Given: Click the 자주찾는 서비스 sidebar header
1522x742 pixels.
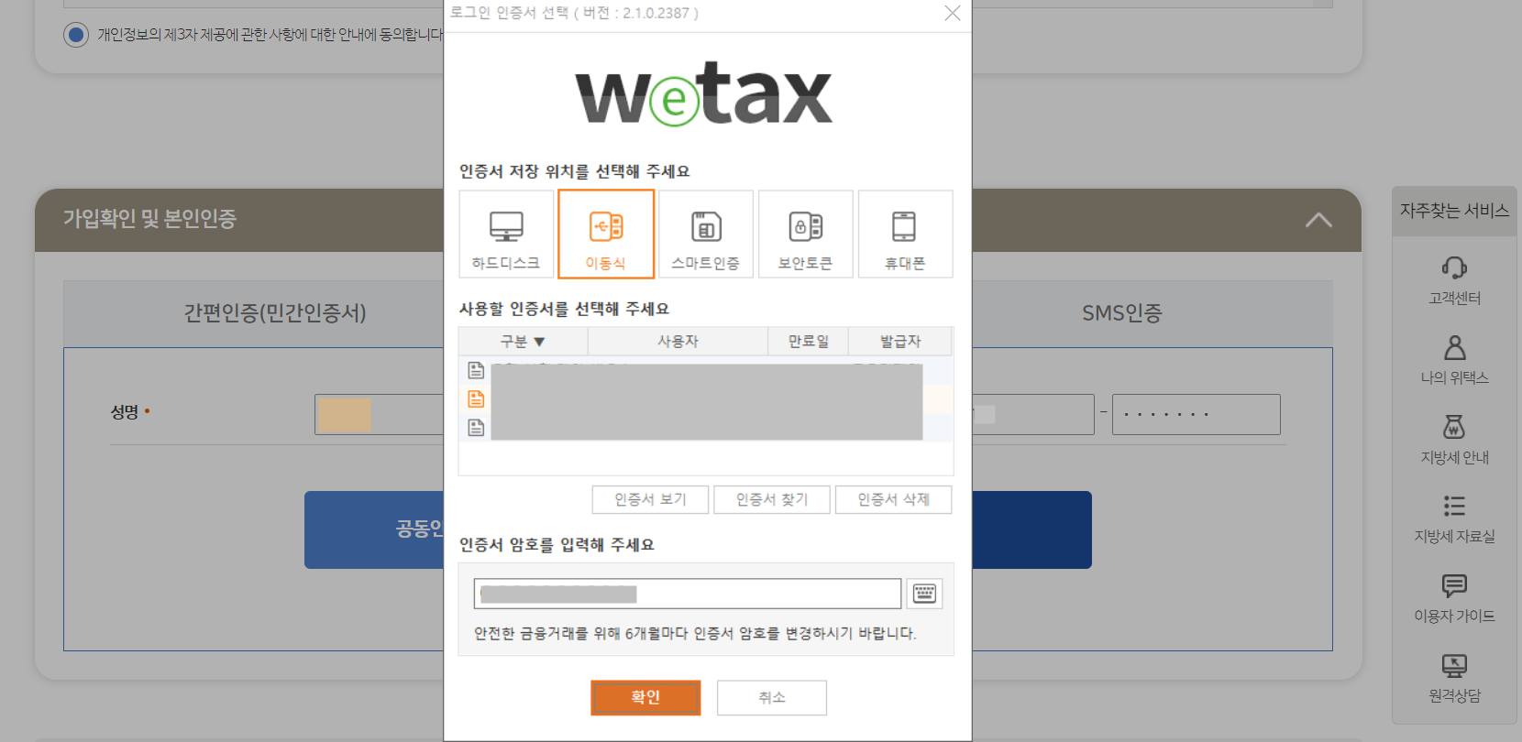Looking at the screenshot, I should click(x=1454, y=211).
